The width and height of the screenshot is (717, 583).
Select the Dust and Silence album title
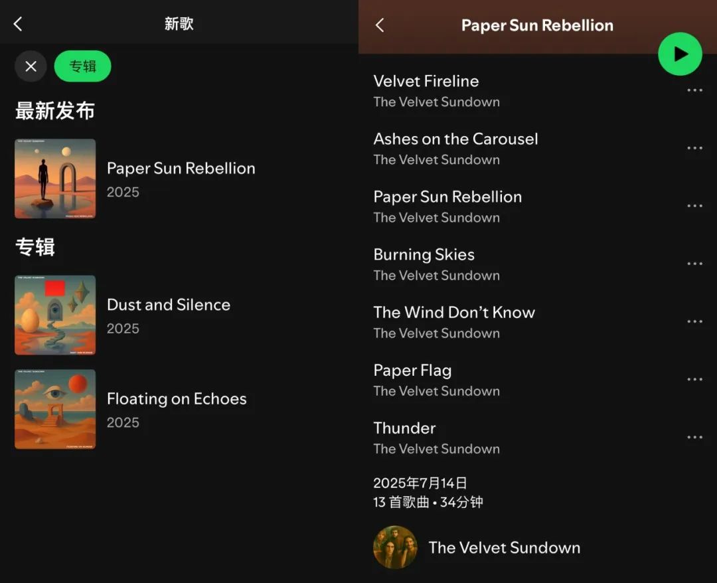(x=169, y=305)
